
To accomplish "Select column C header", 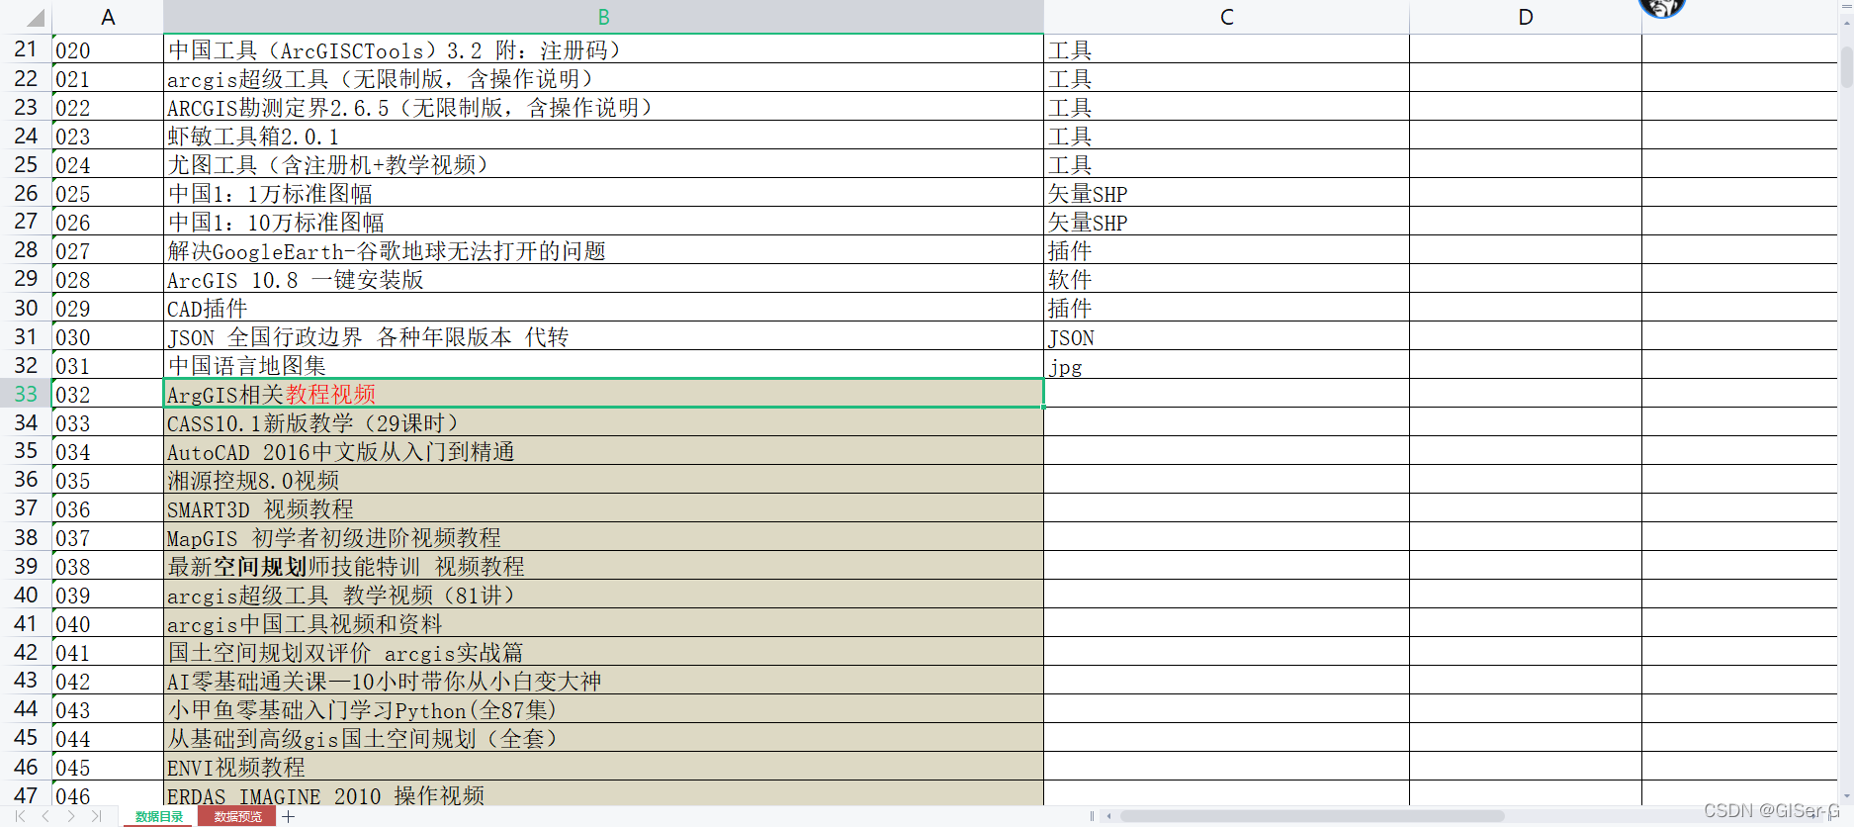I will 1226,17.
